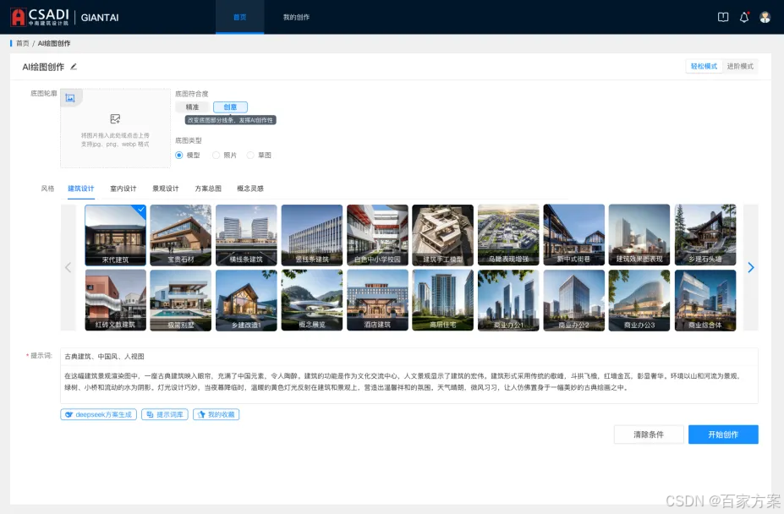This screenshot has width=784, height=514.
Task: Pick the 竖线条建筑 style thumbnail
Action: click(312, 235)
